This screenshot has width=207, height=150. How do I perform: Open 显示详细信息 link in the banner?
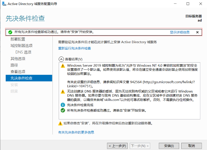pyautogui.click(x=180, y=32)
